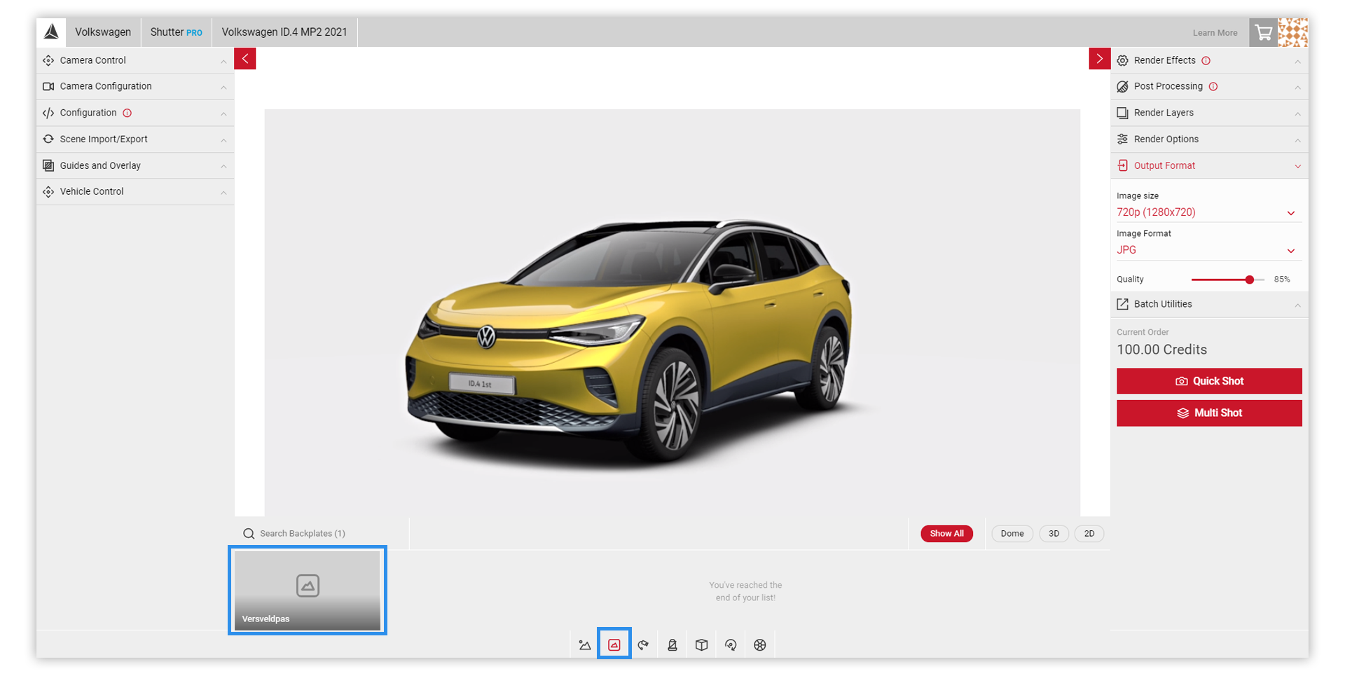Open the Image size 720p dropdown
Viewport: 1345px width, 676px height.
(x=1209, y=212)
